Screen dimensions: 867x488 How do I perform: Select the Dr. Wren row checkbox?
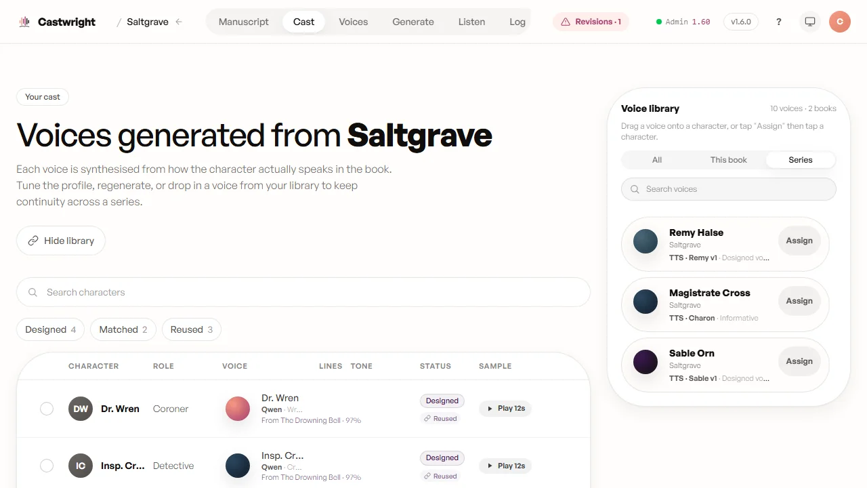47,409
